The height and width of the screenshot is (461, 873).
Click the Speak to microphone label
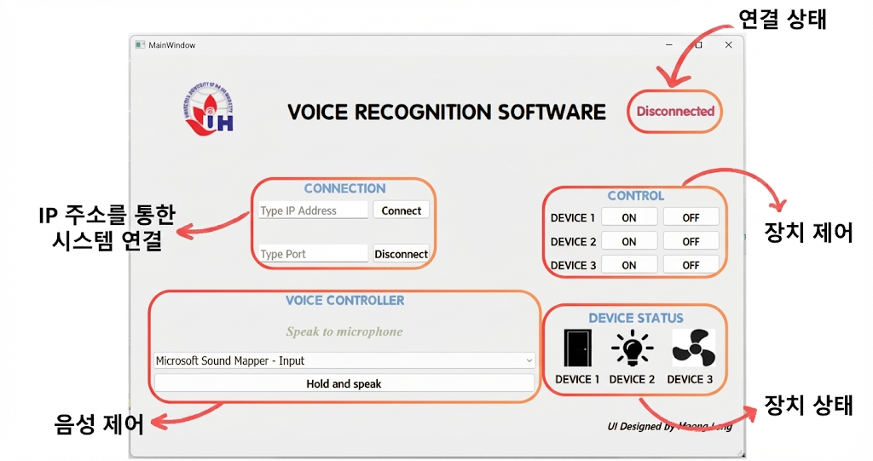pos(344,331)
